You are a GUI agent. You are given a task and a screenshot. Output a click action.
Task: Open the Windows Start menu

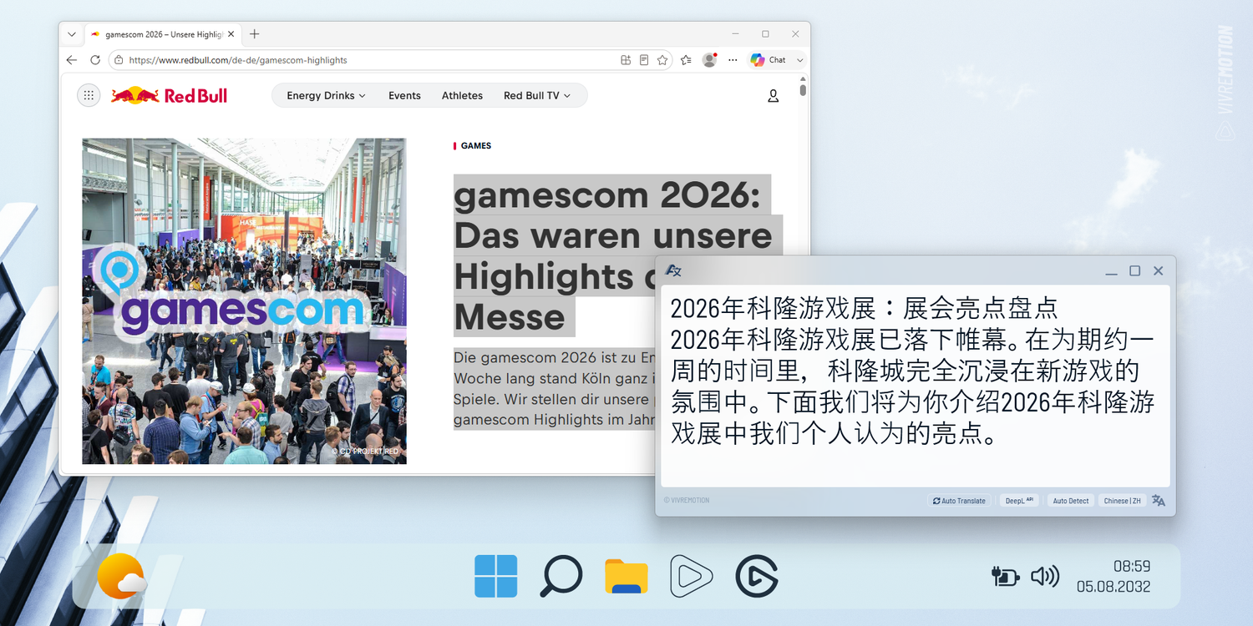pos(496,576)
